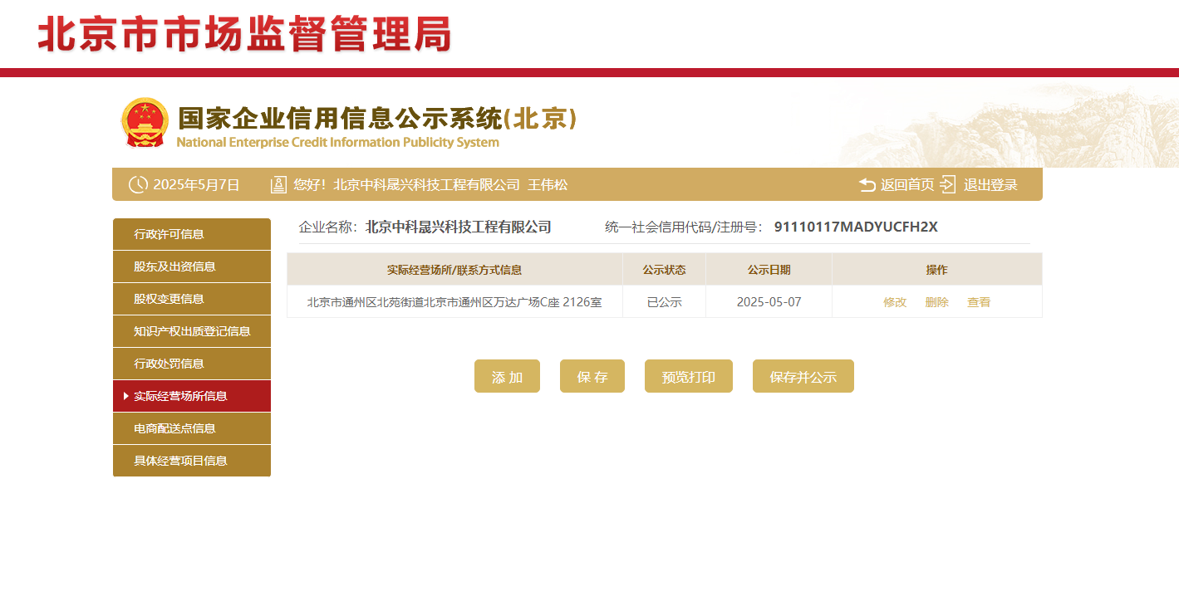Image resolution: width=1179 pixels, height=601 pixels.
Task: Open 股东及出资信息 in the sidebar
Action: (192, 266)
